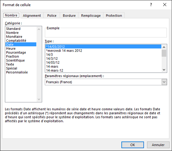Pick date type 14-mars
Image resolution: width=172 pixels, height=151 pixels.
point(103,66)
